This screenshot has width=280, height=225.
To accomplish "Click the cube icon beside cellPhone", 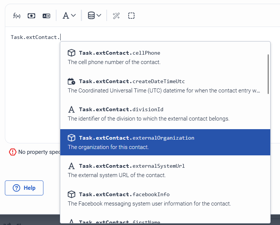I will tap(71, 53).
